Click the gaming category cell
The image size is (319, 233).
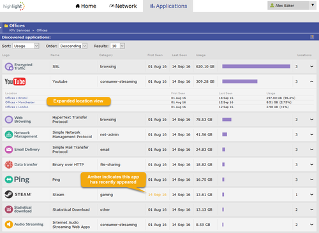[x=107, y=195]
